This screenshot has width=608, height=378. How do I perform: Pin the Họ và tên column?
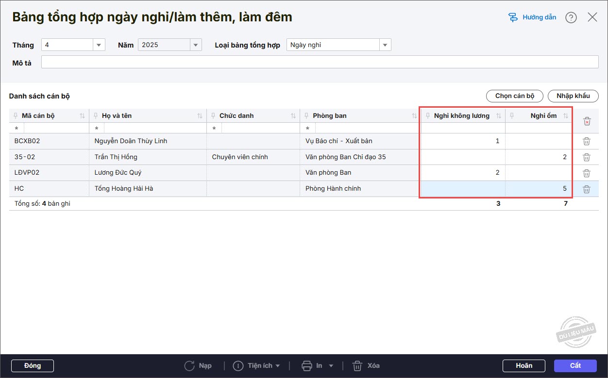tap(96, 116)
